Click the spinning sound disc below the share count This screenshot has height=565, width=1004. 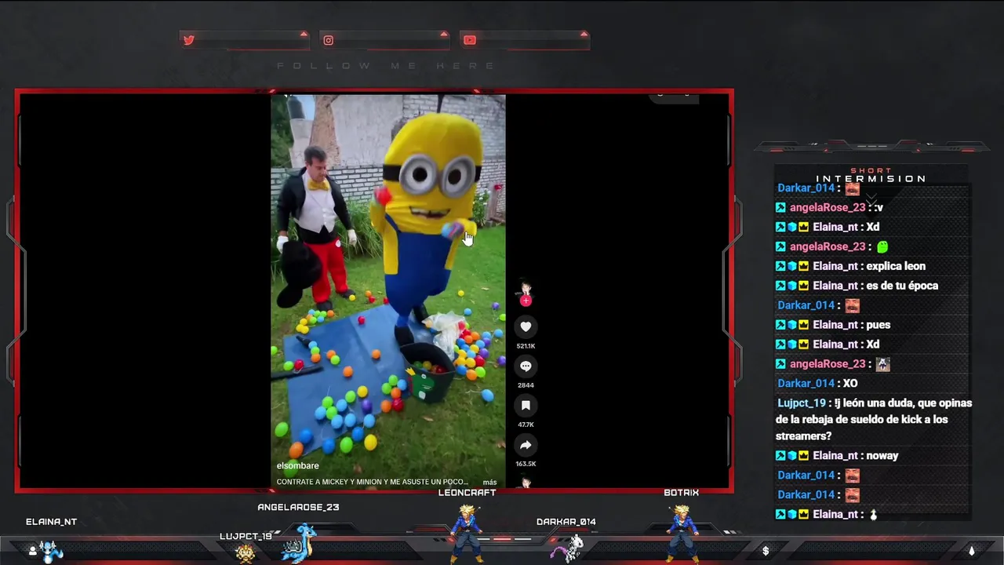tap(526, 483)
